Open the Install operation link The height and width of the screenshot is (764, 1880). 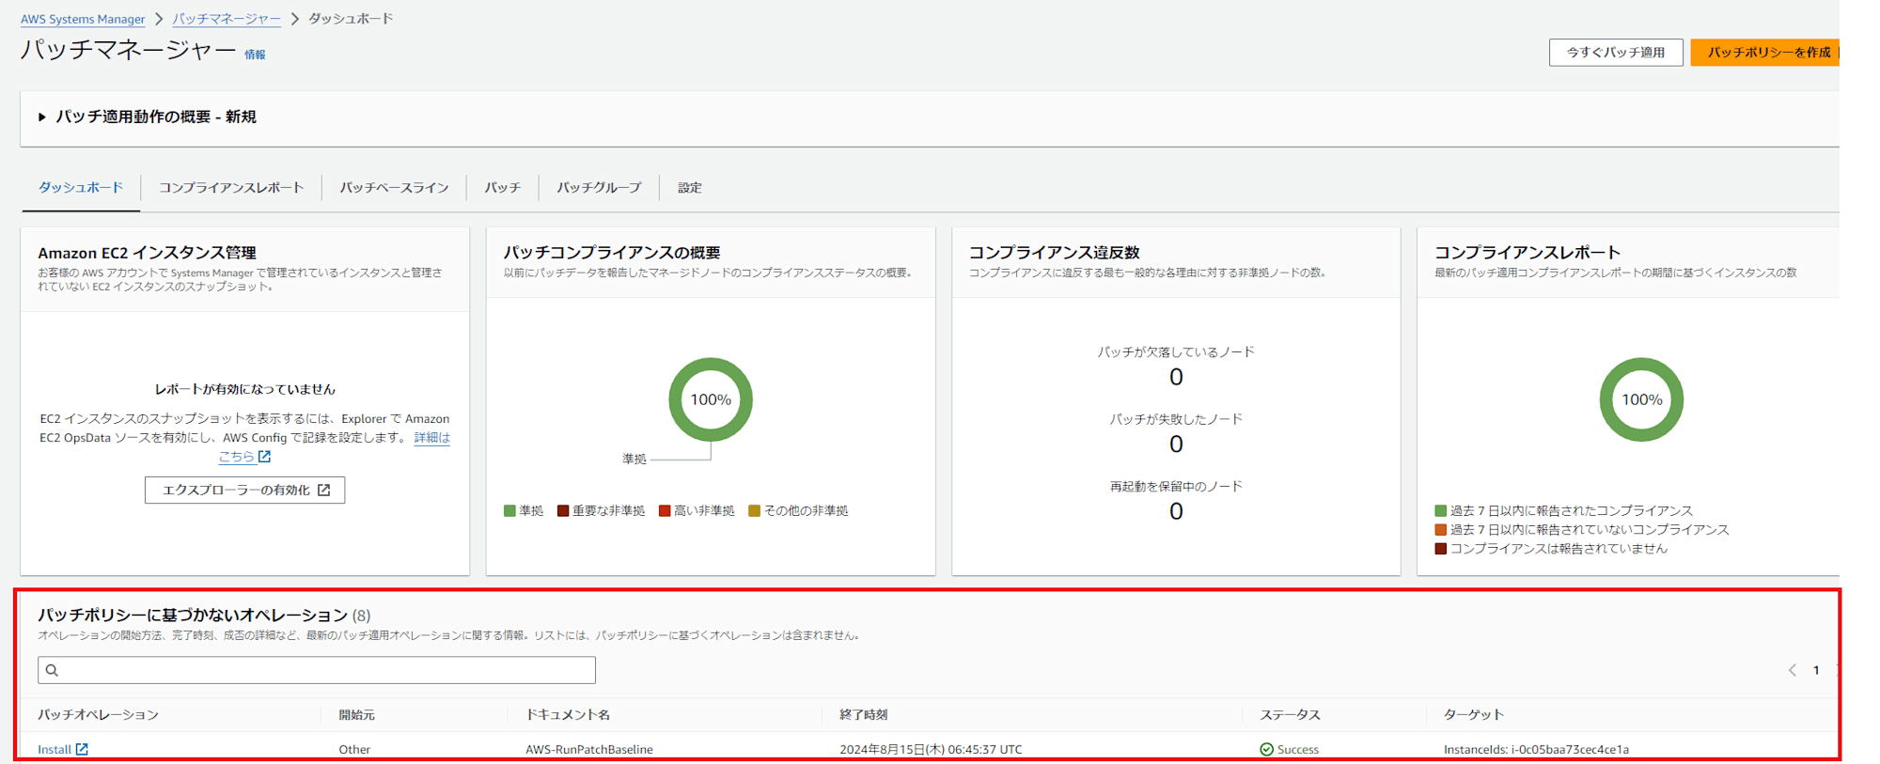pos(55,749)
